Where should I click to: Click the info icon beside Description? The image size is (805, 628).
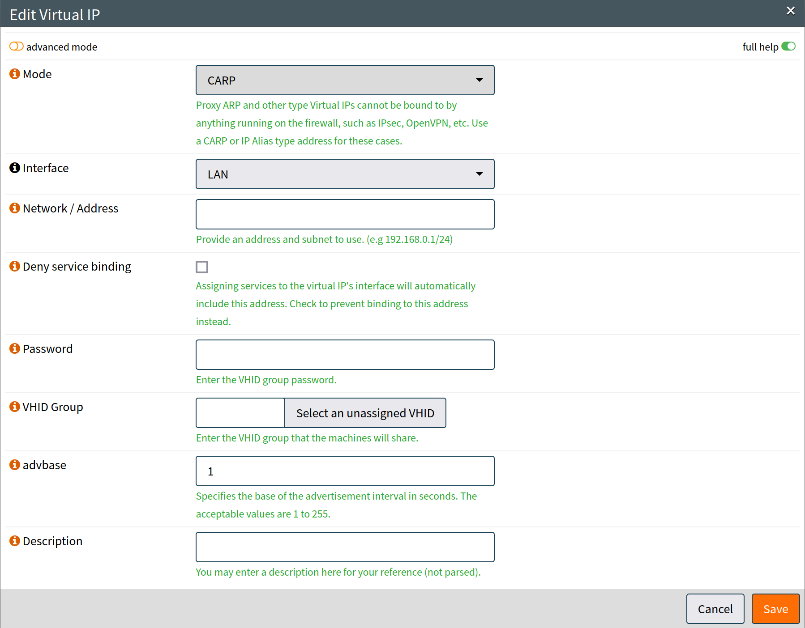pyautogui.click(x=14, y=541)
